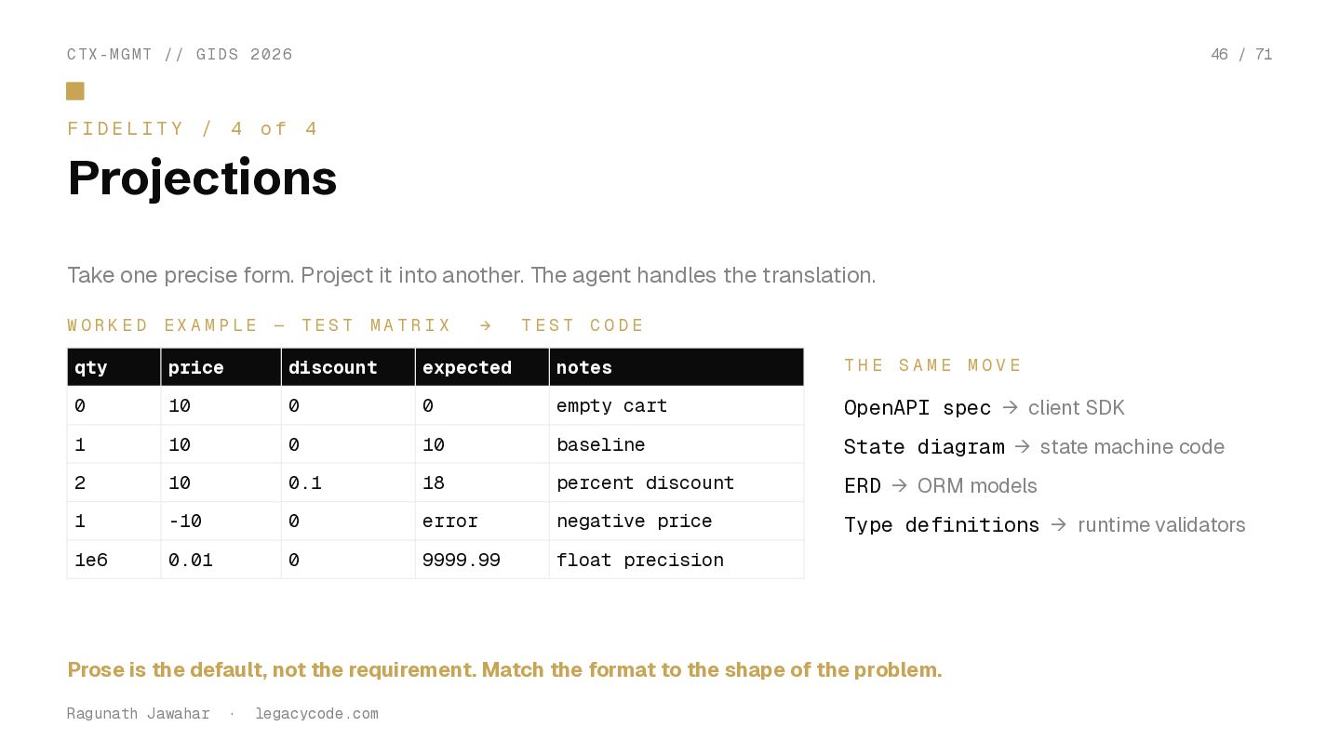Click the 9999.99 expected value cell

tap(461, 560)
